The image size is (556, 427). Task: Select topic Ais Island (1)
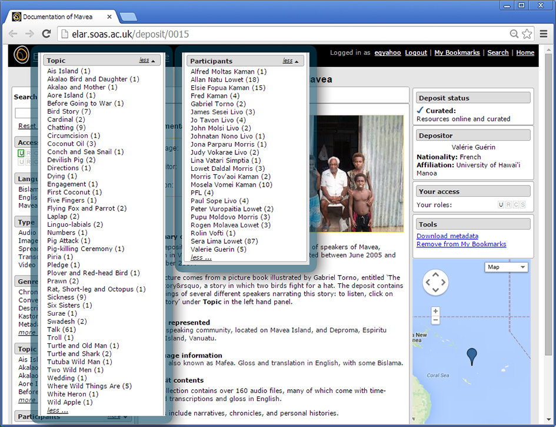pos(69,71)
